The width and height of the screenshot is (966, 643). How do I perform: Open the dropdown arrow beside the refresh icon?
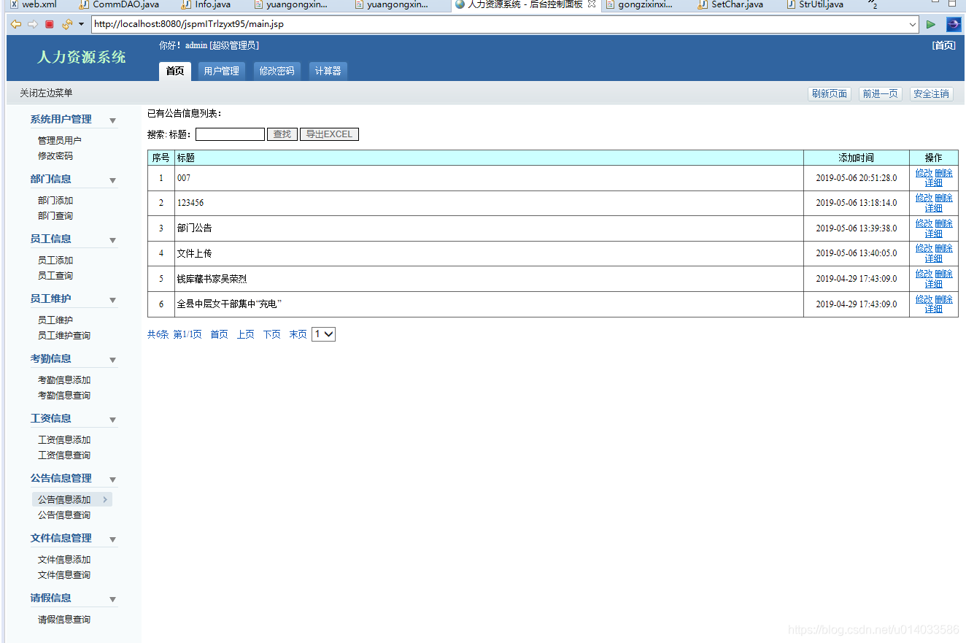coord(81,24)
